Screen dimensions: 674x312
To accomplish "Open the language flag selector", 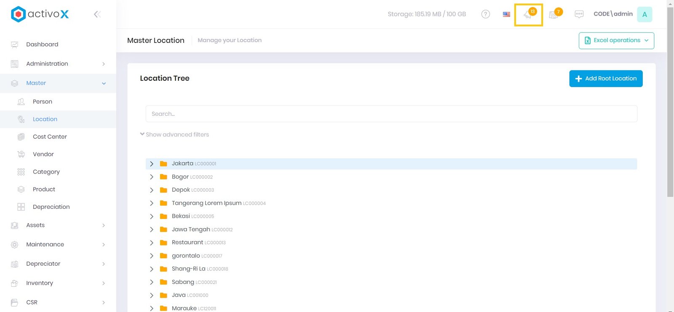I will click(x=506, y=14).
